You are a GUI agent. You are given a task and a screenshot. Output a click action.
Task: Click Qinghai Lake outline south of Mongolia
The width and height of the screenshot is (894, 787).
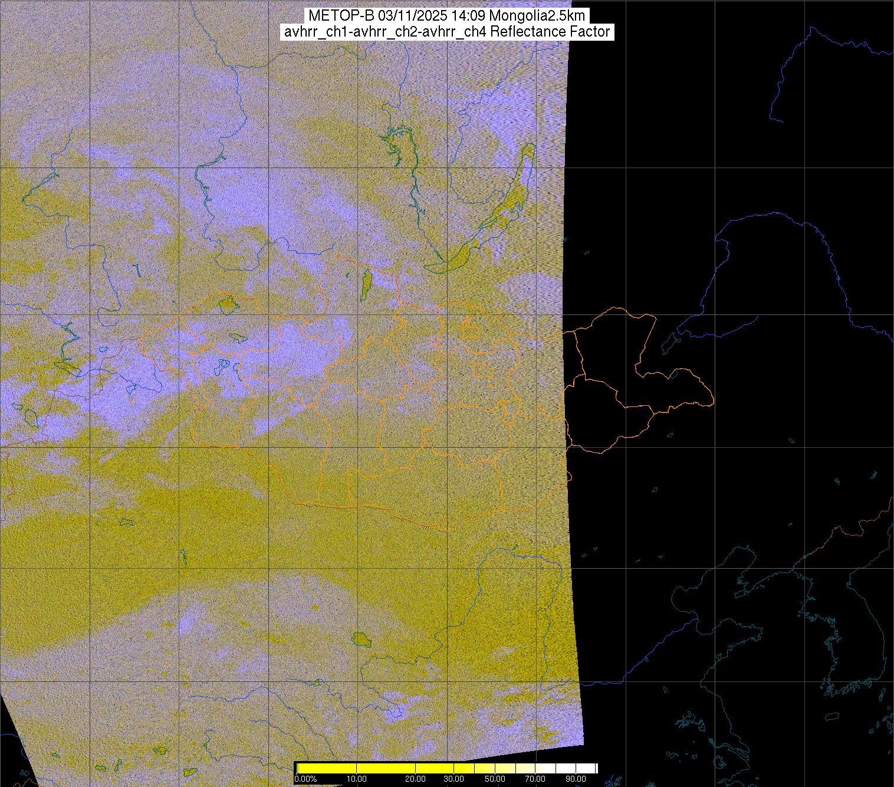360,639
